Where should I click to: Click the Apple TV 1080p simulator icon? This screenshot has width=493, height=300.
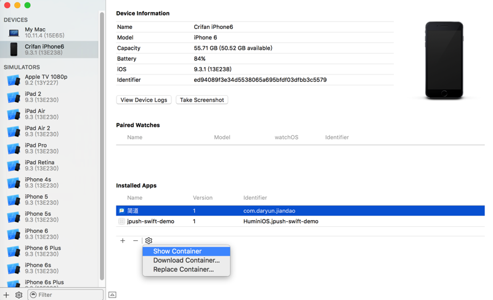click(14, 80)
